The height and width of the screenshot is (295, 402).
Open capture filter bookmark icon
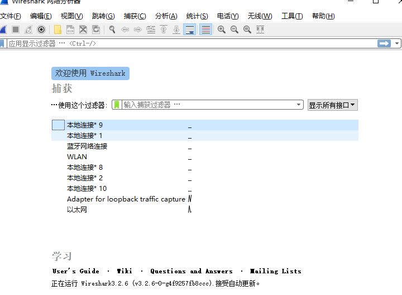(117, 105)
